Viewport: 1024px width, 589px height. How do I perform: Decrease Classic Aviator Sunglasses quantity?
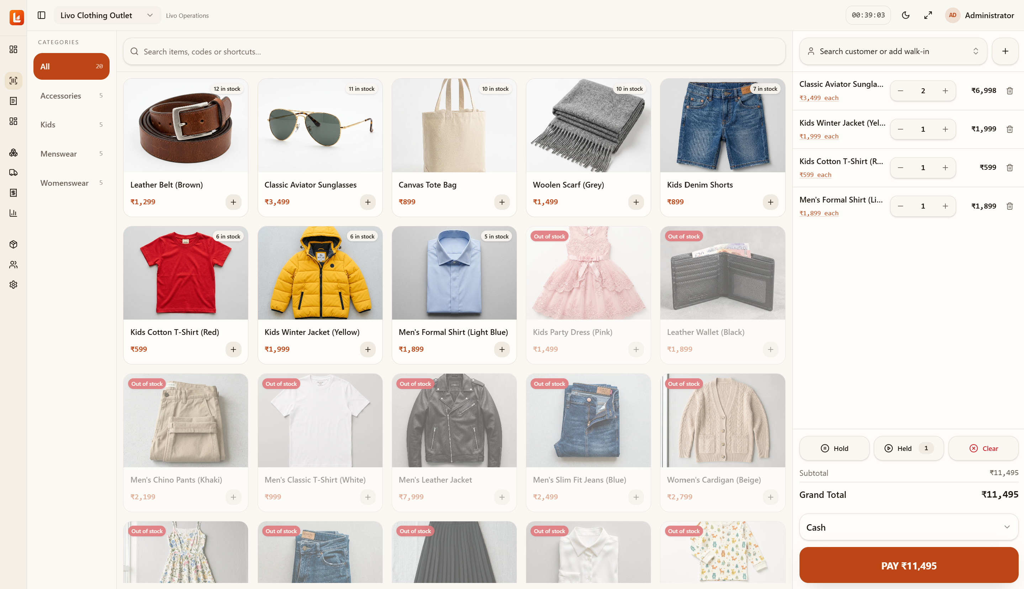900,91
